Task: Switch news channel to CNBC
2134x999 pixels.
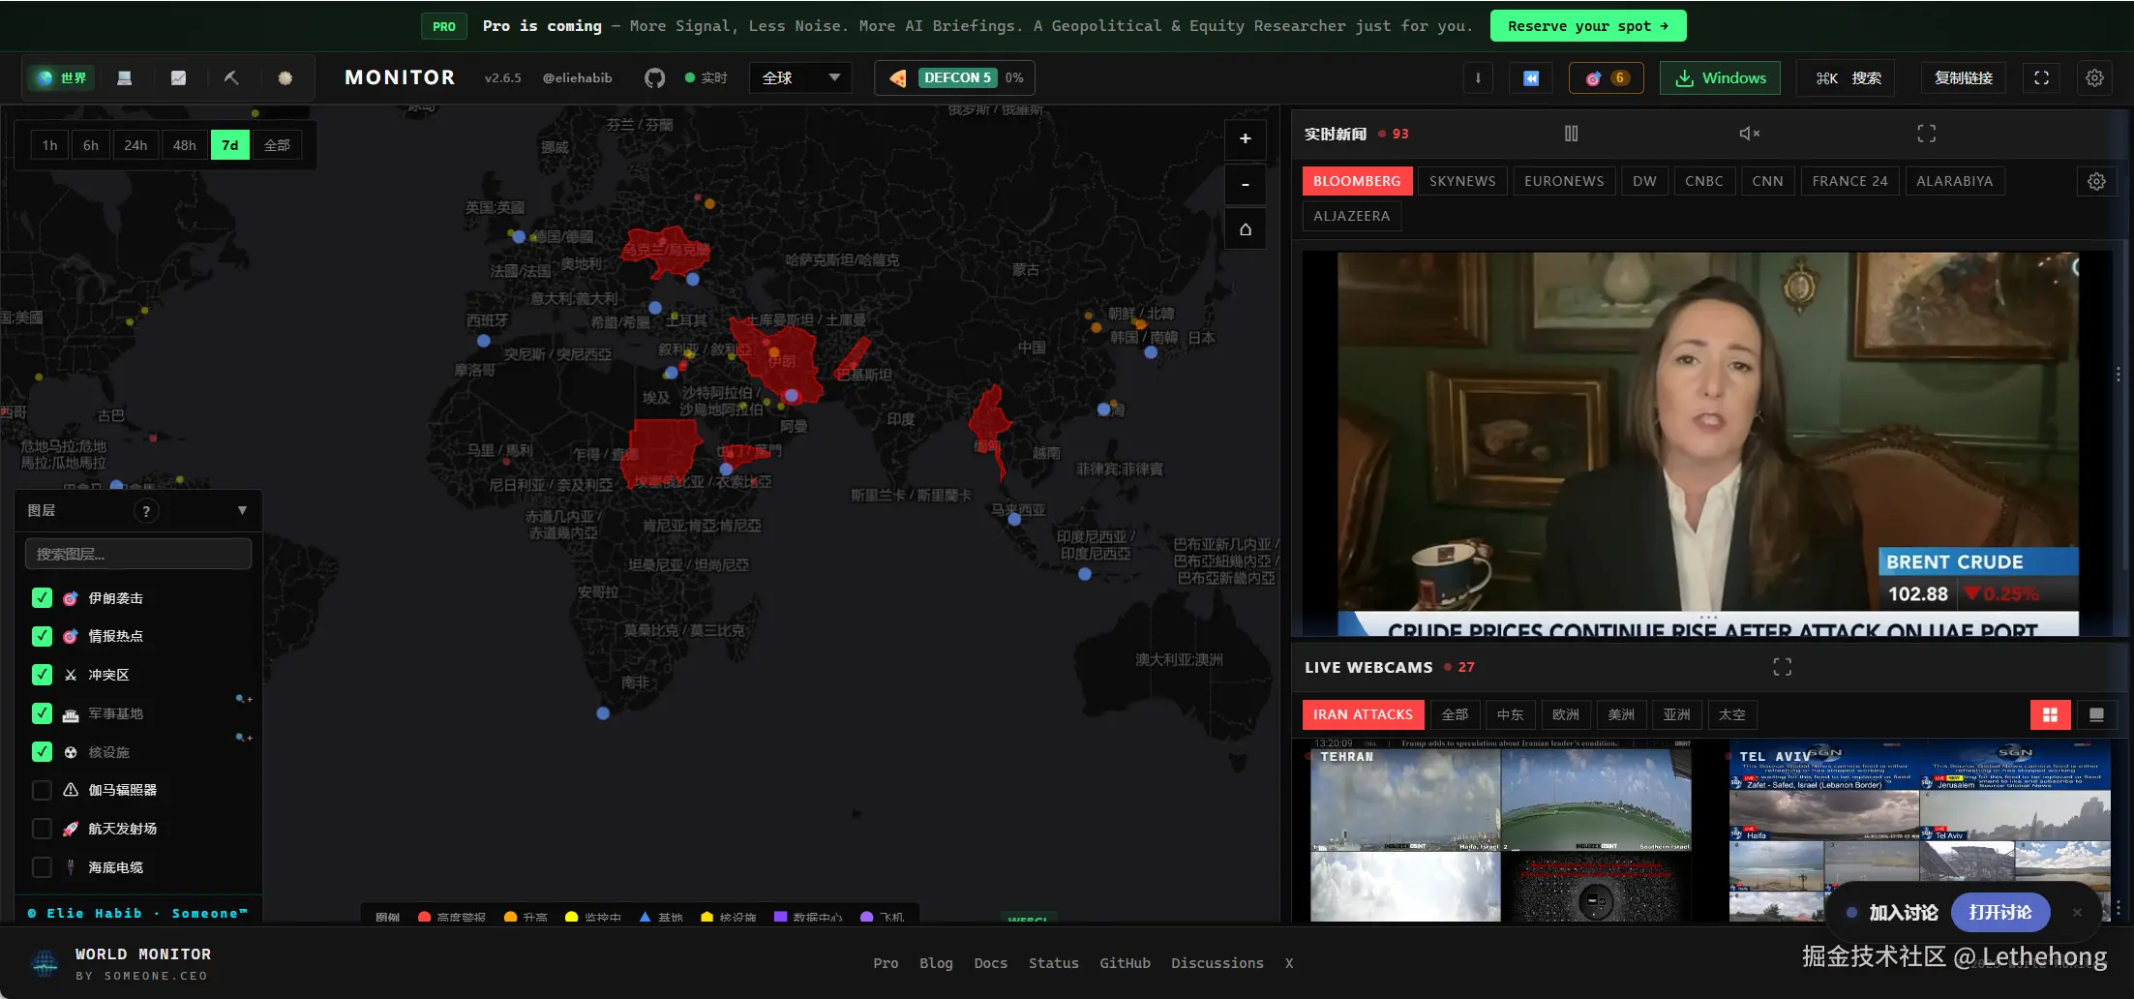Action: click(x=1704, y=181)
